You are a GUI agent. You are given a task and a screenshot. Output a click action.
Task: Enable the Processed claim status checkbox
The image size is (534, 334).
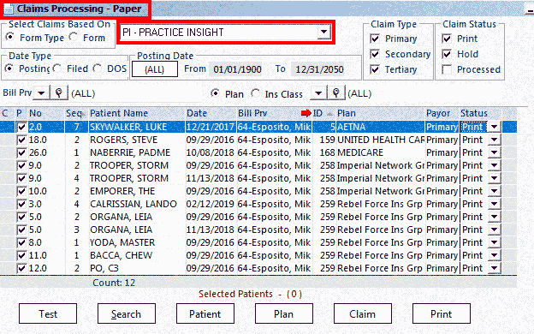pos(447,69)
